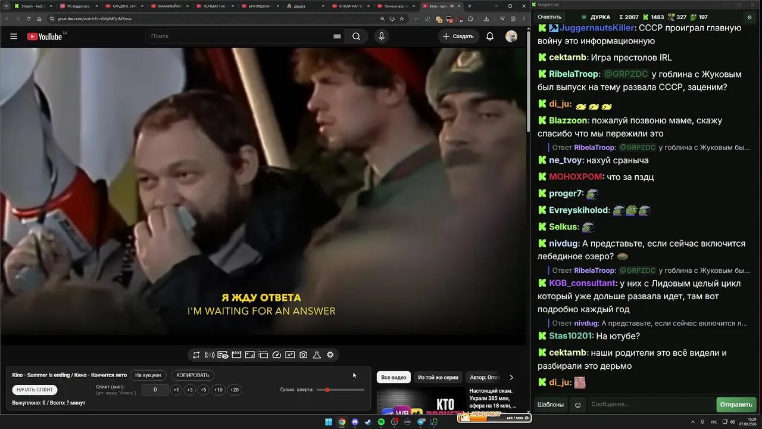Open a new browser tab
The image size is (762, 429).
click(470, 6)
